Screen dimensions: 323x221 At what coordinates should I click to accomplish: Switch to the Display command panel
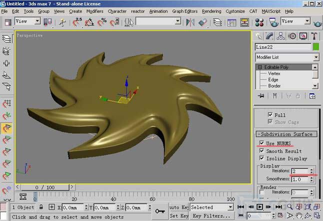click(303, 36)
